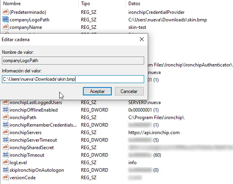
Task: Click the ironchipCredentialProvider data cell
Action: coord(156,12)
